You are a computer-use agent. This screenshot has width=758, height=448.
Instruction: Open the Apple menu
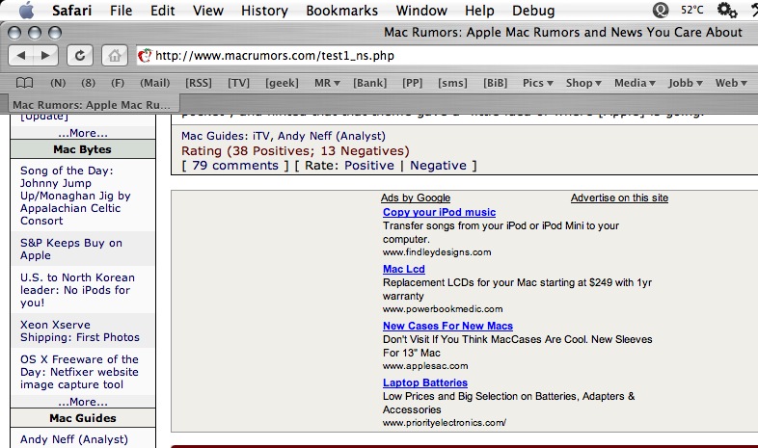[26, 11]
